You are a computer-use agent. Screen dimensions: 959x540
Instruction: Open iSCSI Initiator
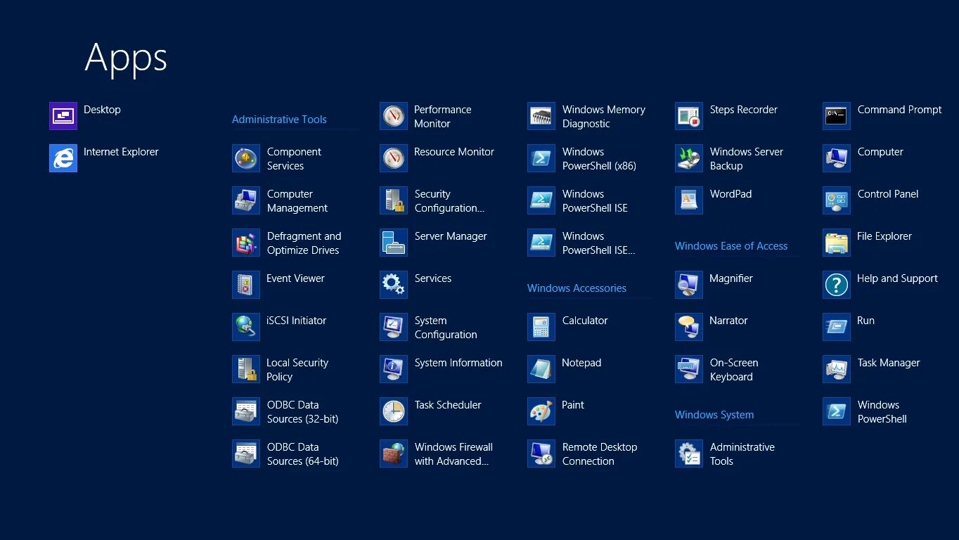[295, 320]
